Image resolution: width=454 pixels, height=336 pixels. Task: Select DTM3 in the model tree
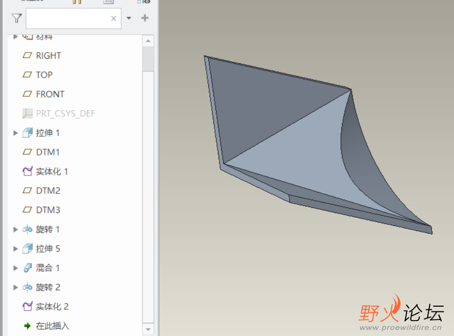[48, 210]
